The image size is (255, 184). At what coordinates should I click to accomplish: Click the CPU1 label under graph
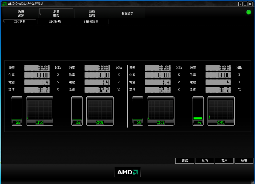click(100, 123)
